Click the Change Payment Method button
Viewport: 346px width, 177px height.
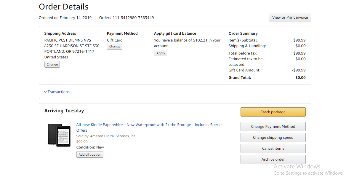tap(273, 127)
